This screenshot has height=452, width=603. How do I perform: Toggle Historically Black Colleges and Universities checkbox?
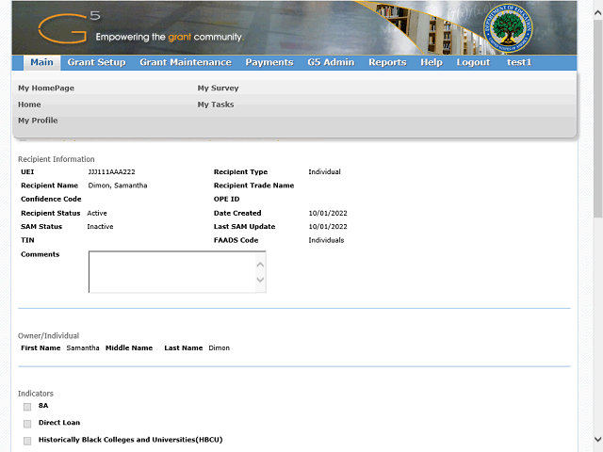click(27, 440)
